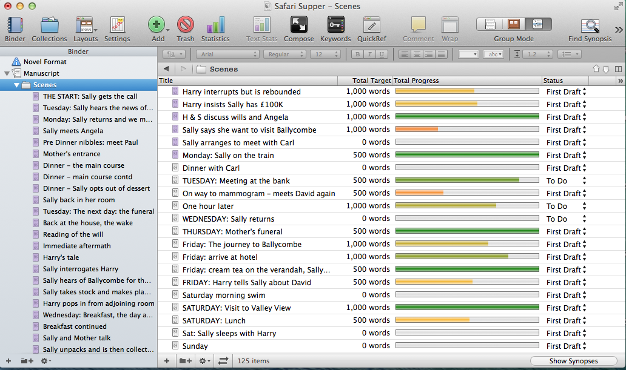The width and height of the screenshot is (626, 370).
Task: Collapse the Manuscript folder in Binder
Action: point(7,73)
